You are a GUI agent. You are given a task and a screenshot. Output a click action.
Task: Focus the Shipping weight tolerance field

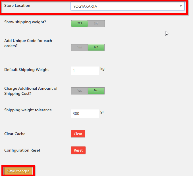[85, 113]
